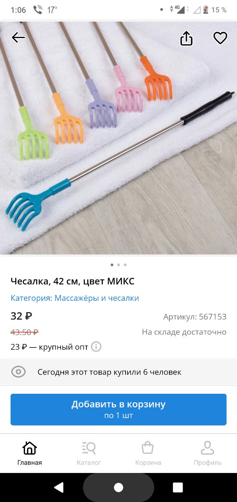Go to Главная home tab
Viewport: 237px width, 502px height.
(x=30, y=453)
